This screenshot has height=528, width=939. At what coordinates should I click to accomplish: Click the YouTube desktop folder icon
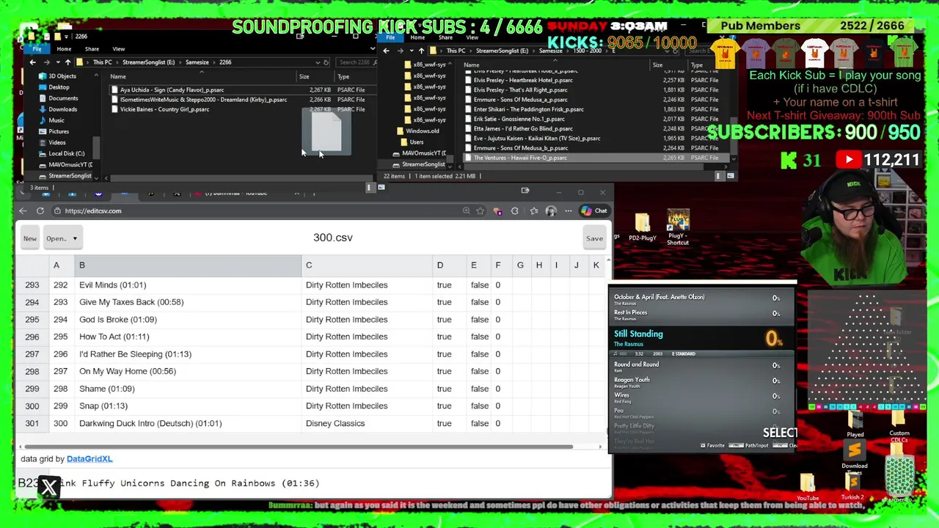point(808,488)
